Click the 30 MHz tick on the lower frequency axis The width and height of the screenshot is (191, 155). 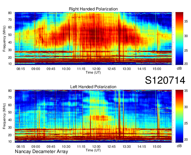(x=10, y=127)
